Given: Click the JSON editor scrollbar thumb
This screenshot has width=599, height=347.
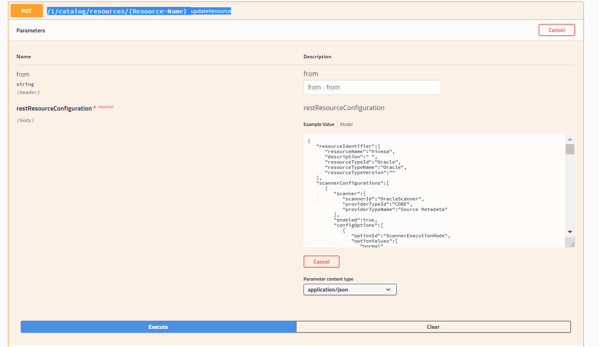Looking at the screenshot, I should pos(570,149).
